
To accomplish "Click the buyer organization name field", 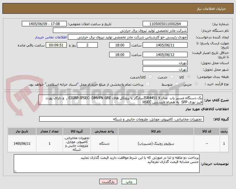I will point(120,31).
